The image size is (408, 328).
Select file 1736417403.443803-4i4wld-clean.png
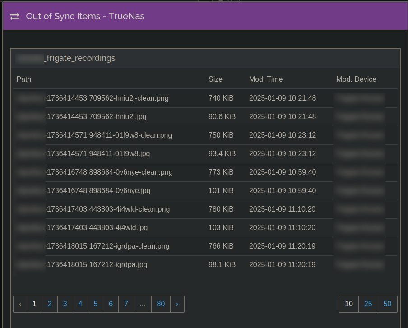(x=107, y=209)
